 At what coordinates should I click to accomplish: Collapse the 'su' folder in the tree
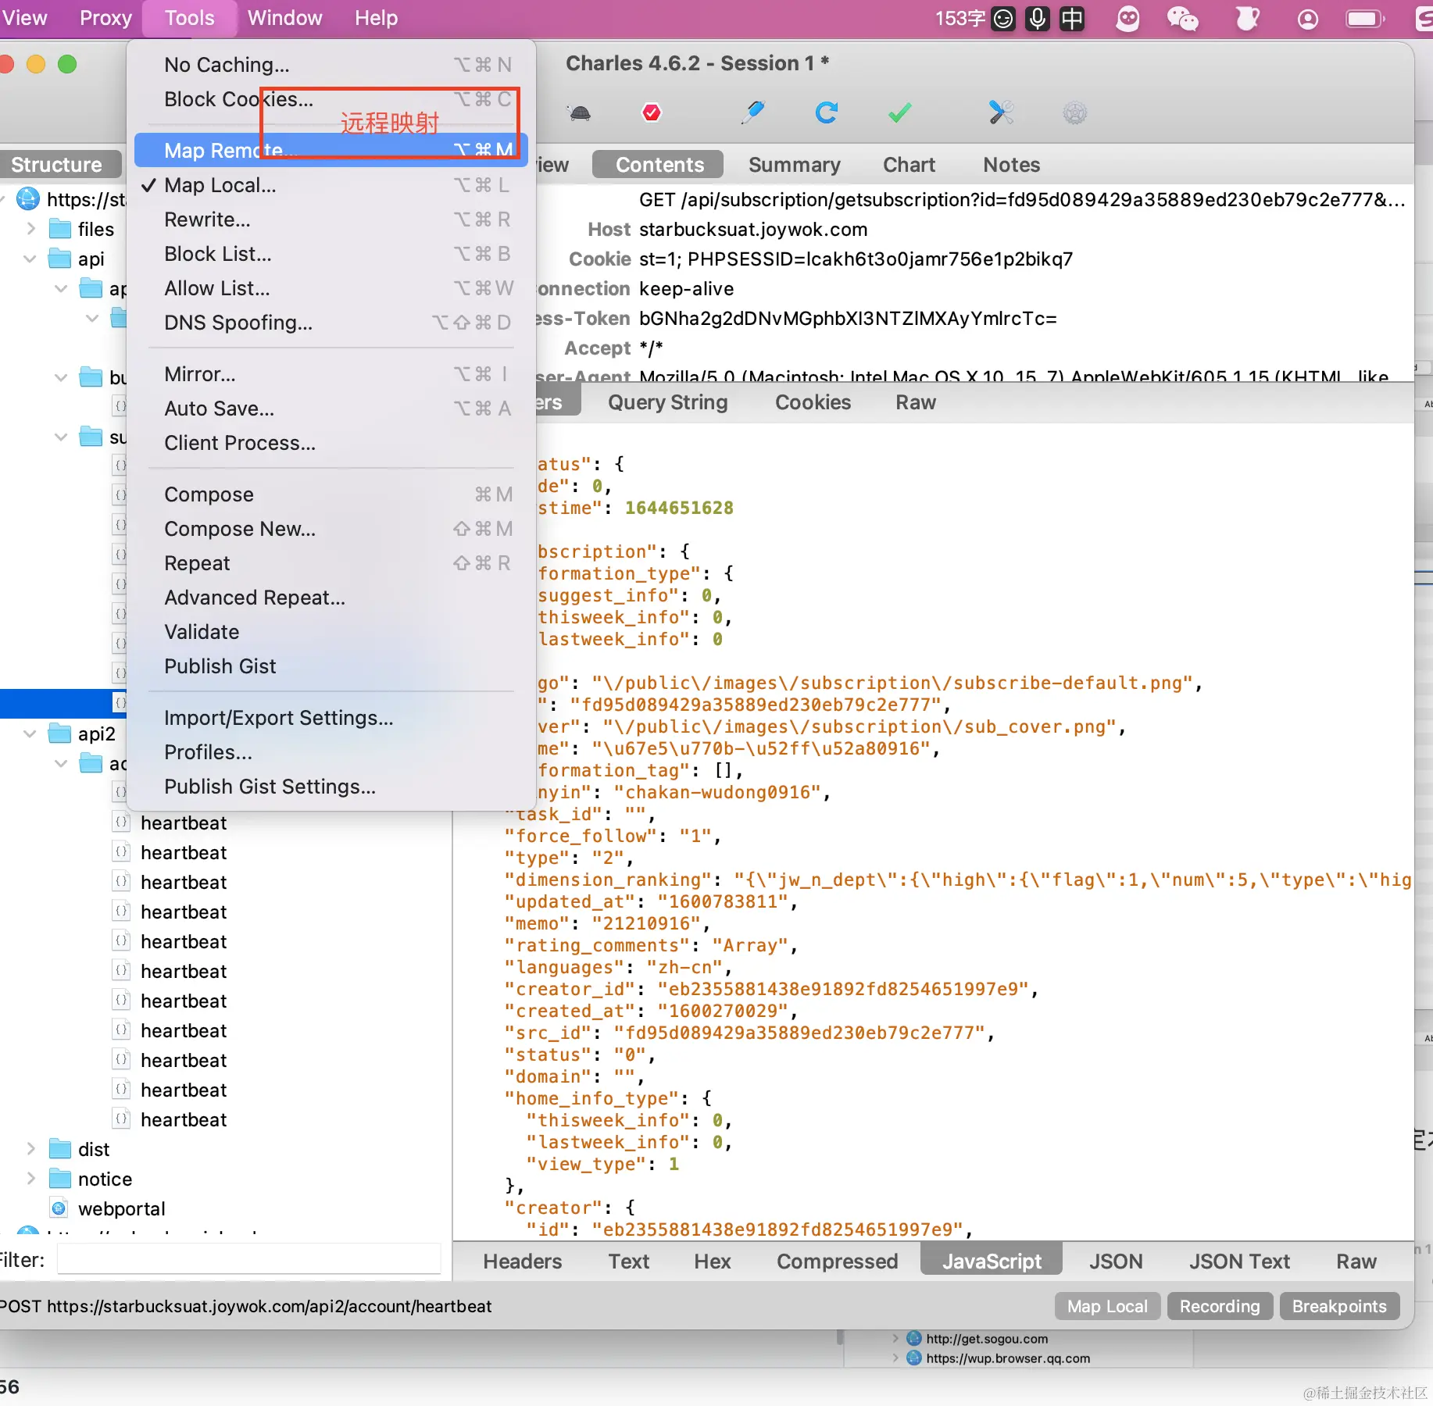(x=61, y=437)
